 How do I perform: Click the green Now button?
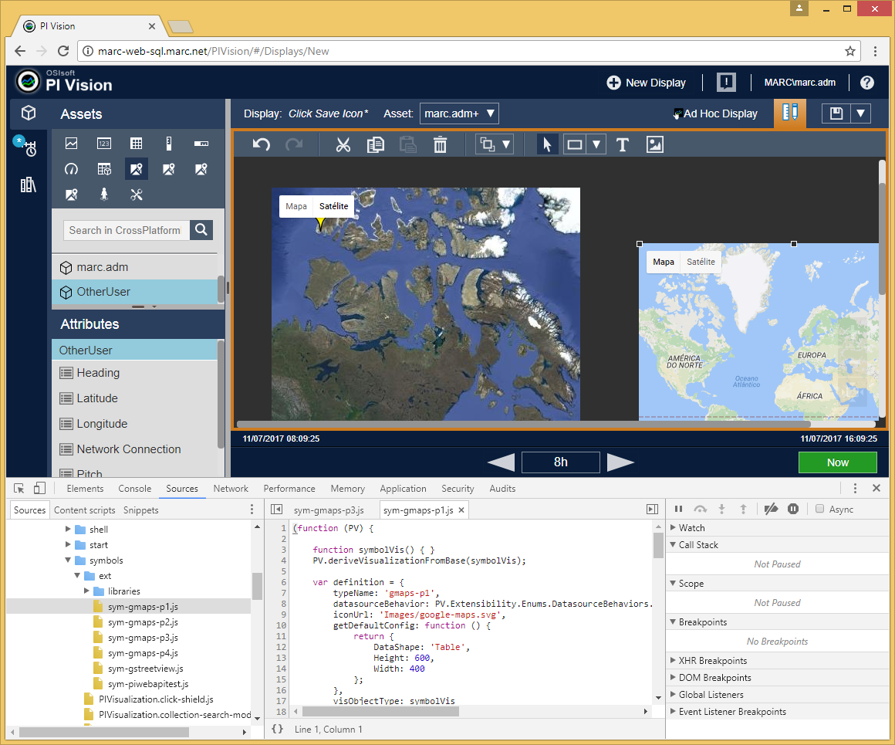point(837,462)
